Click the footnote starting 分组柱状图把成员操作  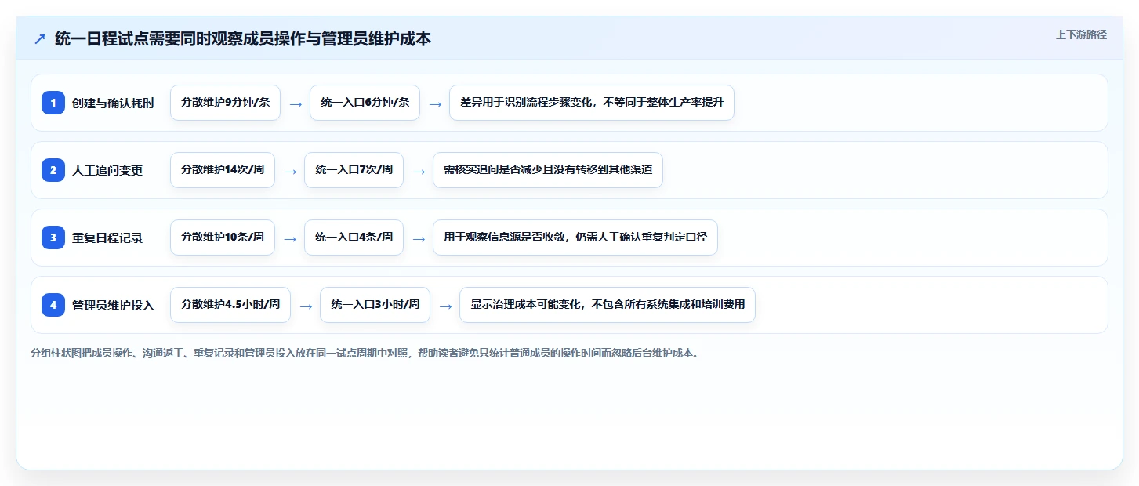pyautogui.click(x=365, y=353)
